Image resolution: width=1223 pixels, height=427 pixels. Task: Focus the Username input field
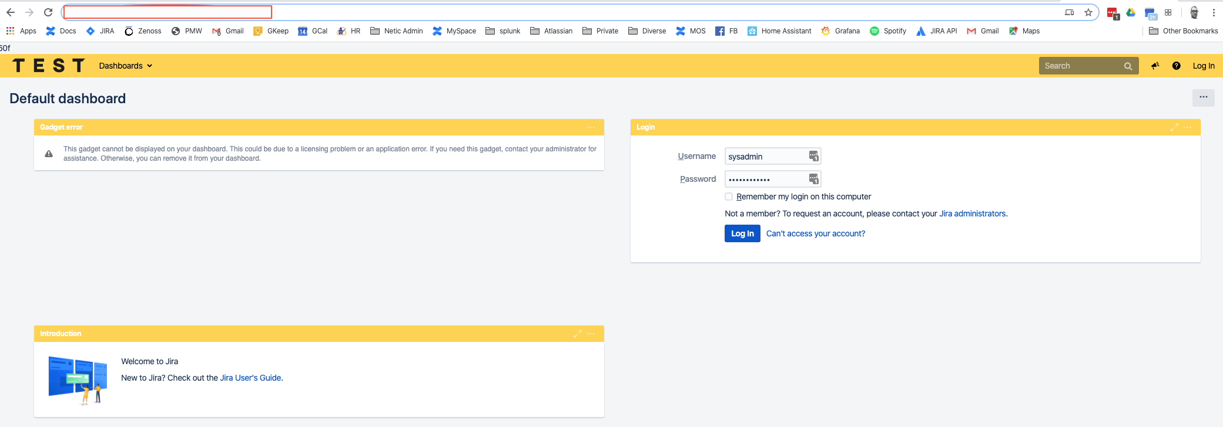click(772, 156)
